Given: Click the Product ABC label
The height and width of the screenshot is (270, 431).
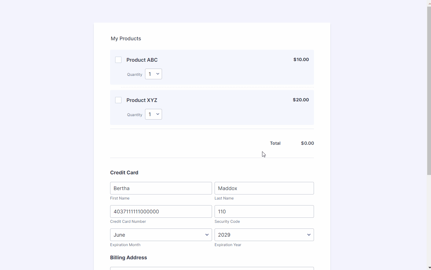Looking at the screenshot, I should click(x=142, y=60).
